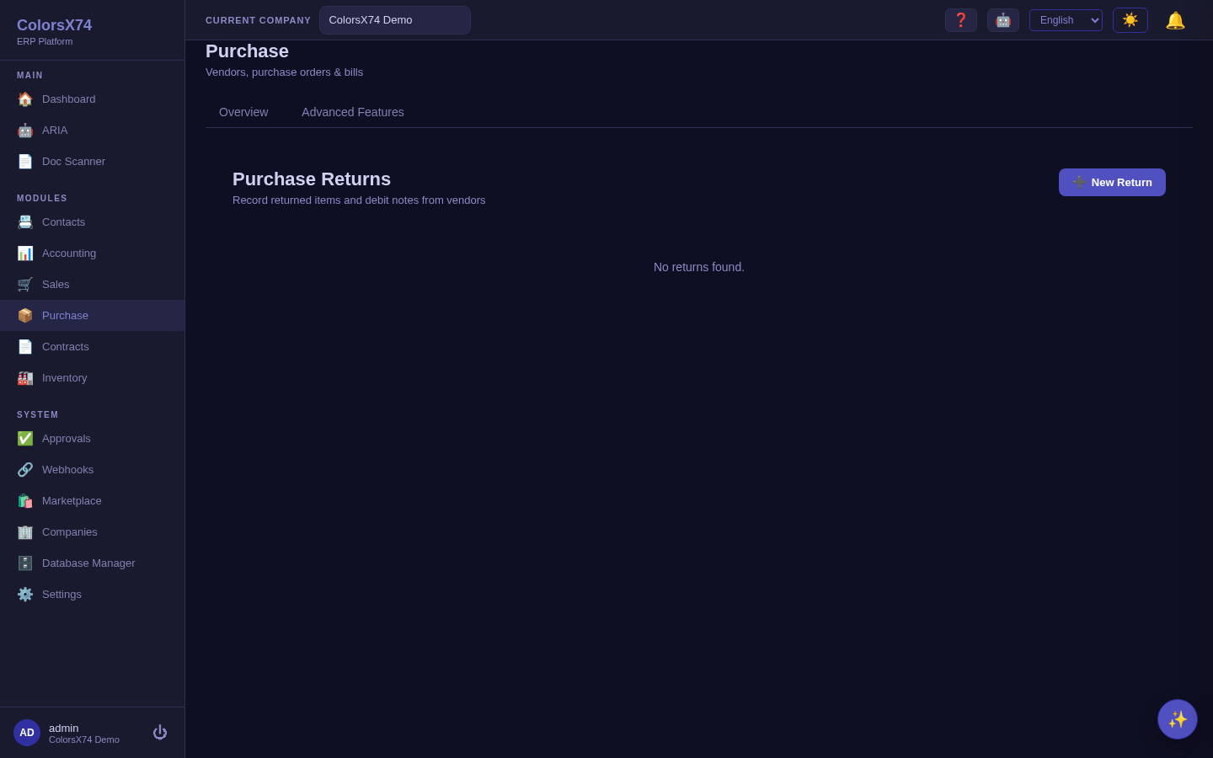Screen dimensions: 1213x758
Task: Click the Dashboard house icon
Action: [x=25, y=99]
